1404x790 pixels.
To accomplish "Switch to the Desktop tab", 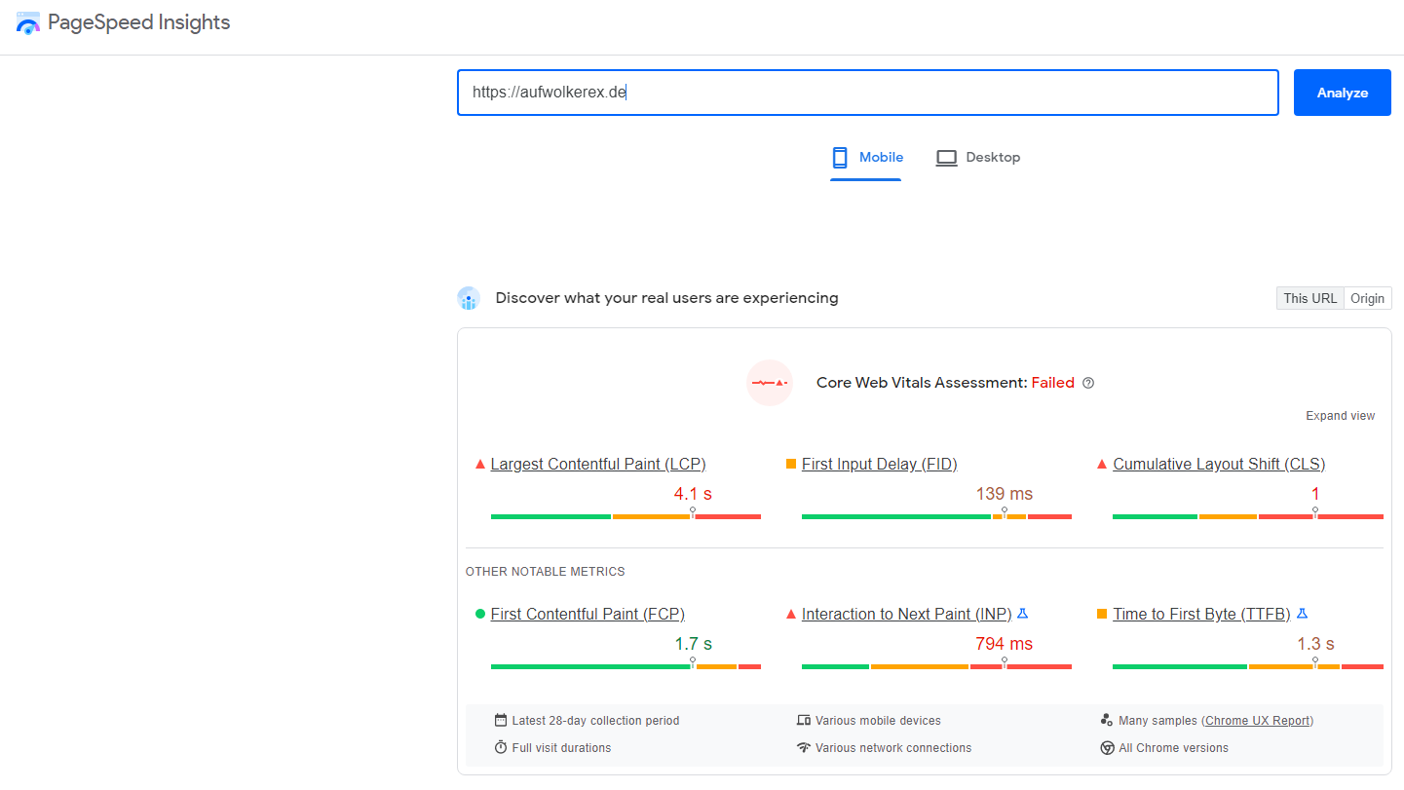I will [977, 158].
